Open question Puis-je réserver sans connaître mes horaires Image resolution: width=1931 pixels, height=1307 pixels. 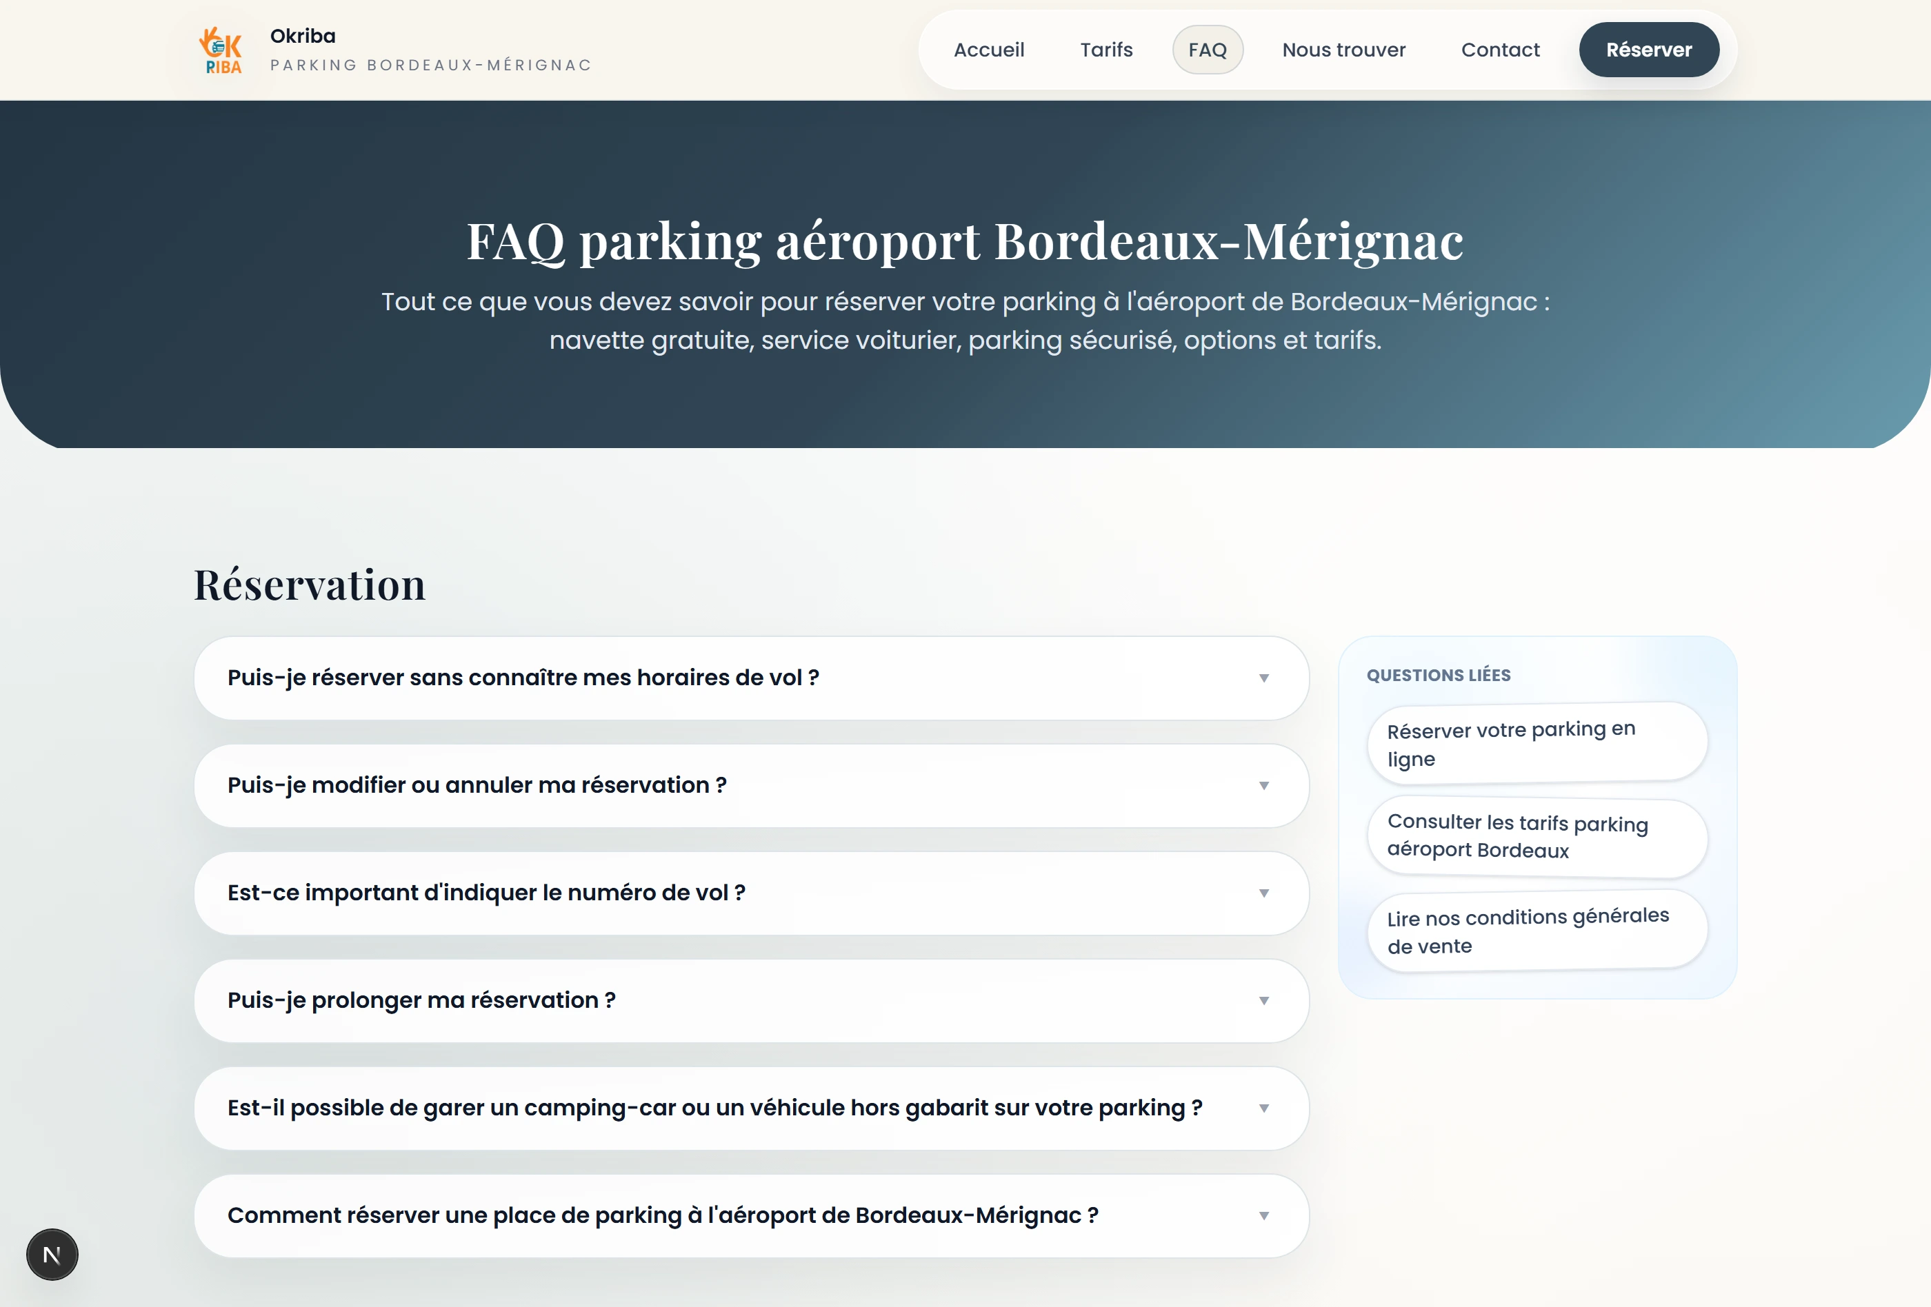point(751,678)
